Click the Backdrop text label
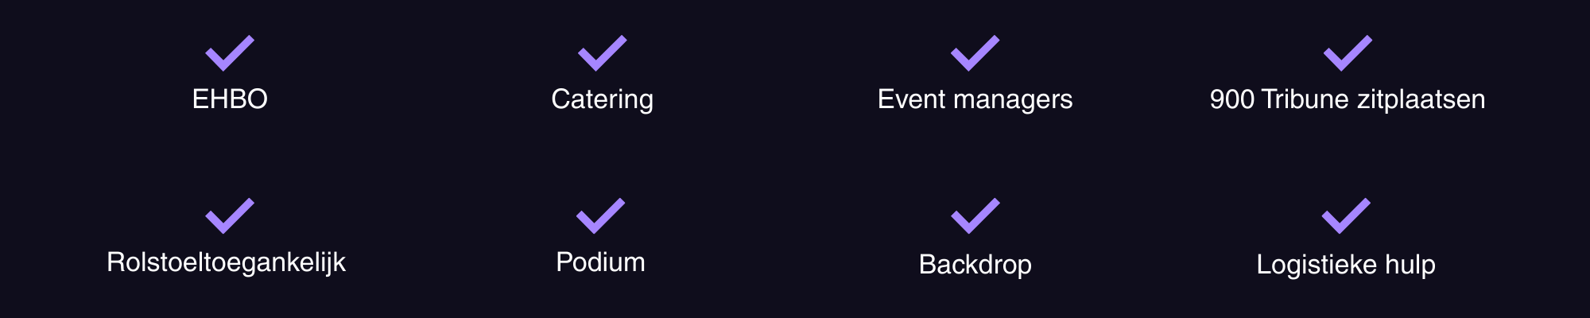The width and height of the screenshot is (1590, 318). [975, 265]
